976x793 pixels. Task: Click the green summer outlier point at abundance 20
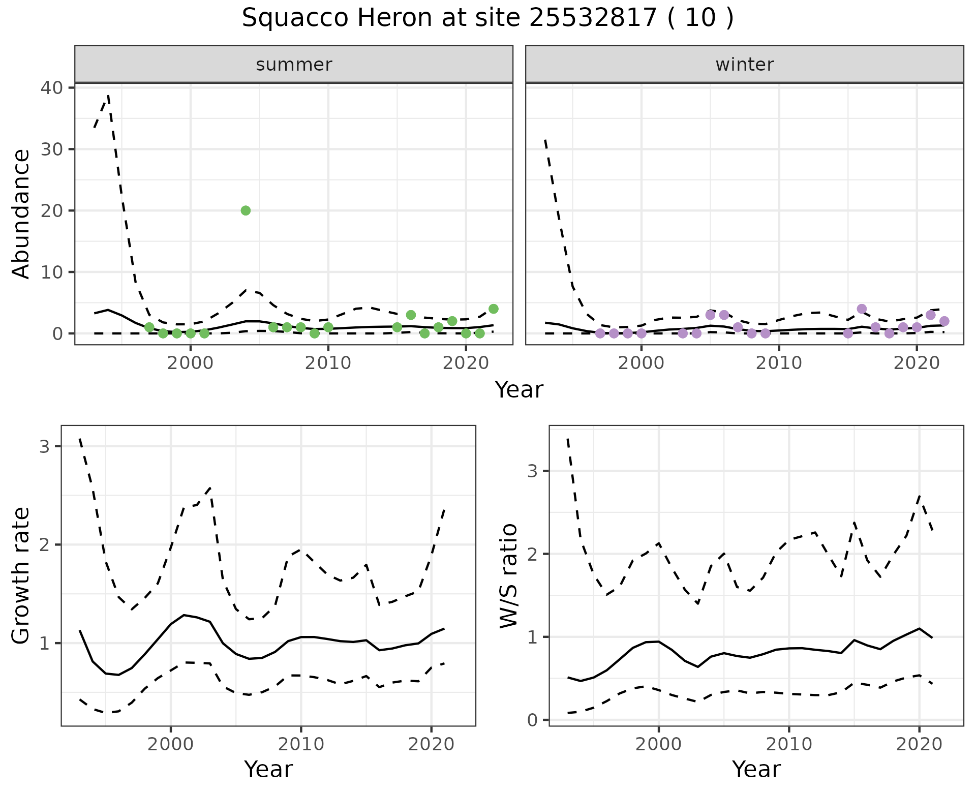pos(246,210)
